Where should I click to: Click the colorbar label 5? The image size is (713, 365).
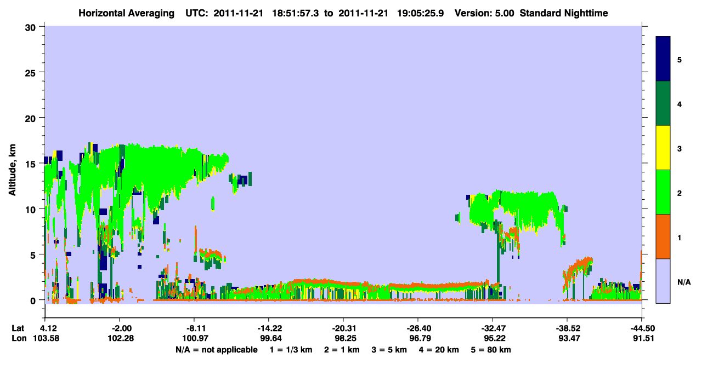pyautogui.click(x=680, y=59)
